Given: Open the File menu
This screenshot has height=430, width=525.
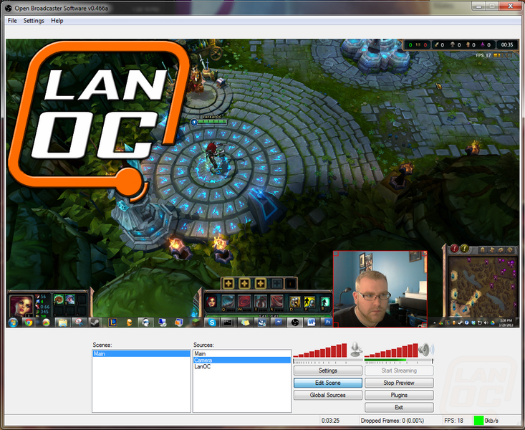Looking at the screenshot, I should 12,21.
